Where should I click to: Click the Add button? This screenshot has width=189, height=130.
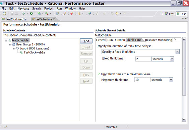click(86, 41)
